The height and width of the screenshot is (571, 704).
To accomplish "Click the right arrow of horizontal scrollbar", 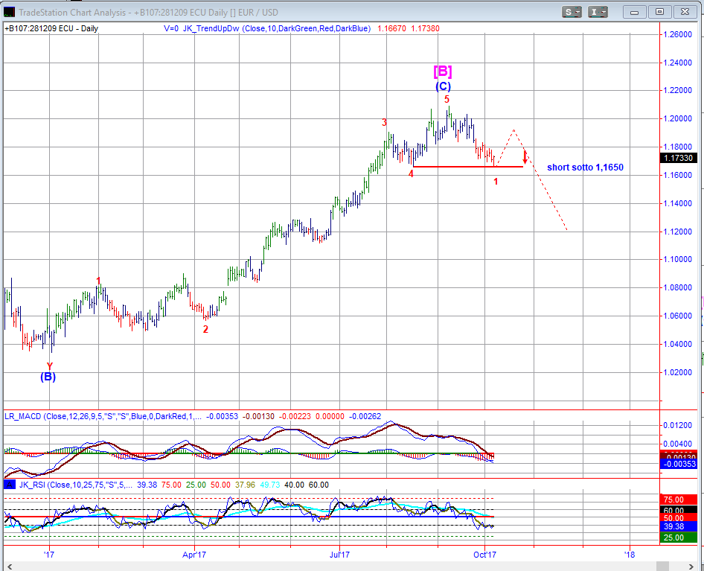I will click(x=692, y=567).
